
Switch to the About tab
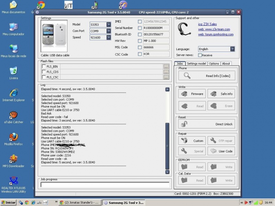point(226,64)
